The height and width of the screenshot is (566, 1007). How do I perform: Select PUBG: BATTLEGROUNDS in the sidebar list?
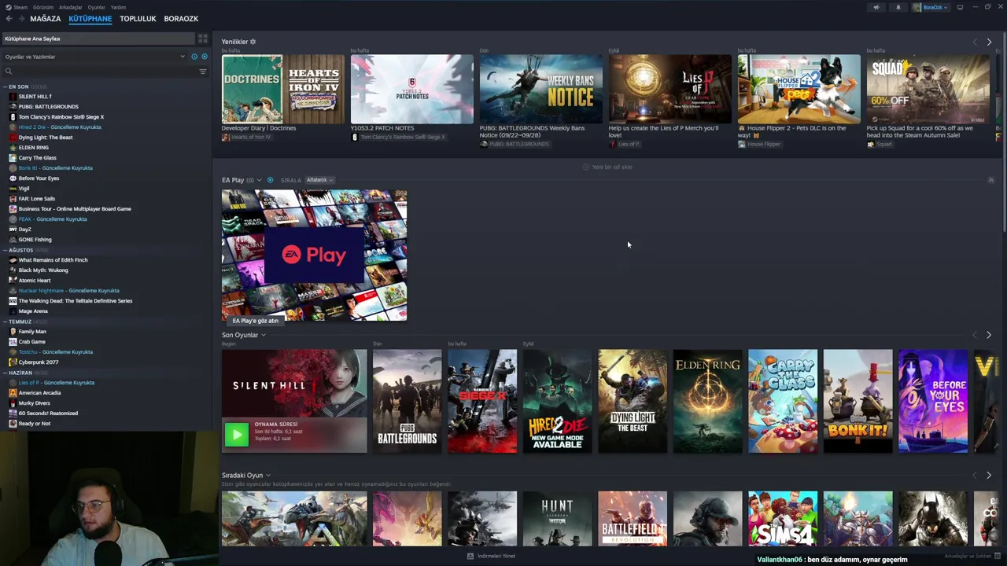(49, 106)
